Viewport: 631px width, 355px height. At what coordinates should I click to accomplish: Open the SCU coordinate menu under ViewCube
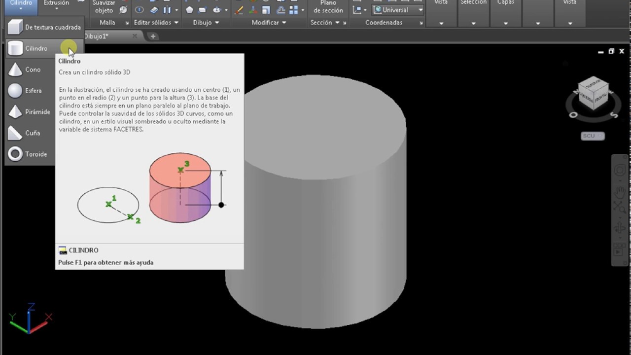(x=593, y=136)
